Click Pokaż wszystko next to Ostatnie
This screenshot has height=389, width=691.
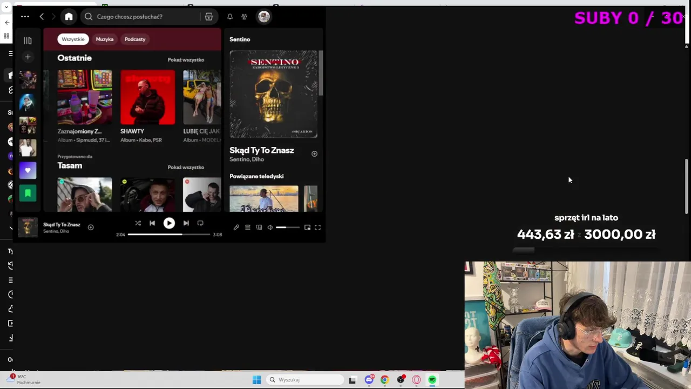coord(186,59)
